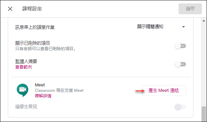Expand dropdown arrow for 訊息串上的課堂作業
Screen dimensions: 207x122
coord(183,27)
